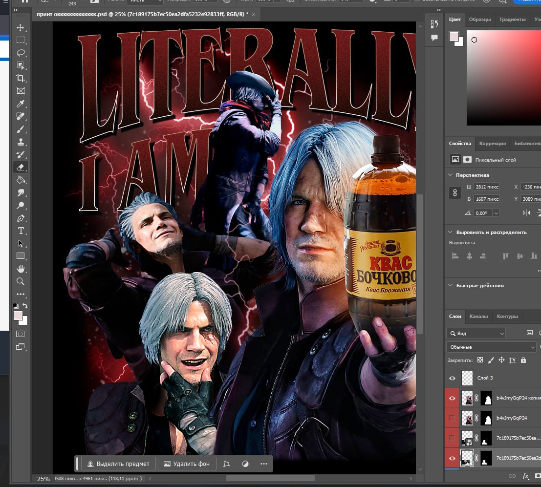Open the extra tools ellipsis in toolbar

tap(21, 294)
